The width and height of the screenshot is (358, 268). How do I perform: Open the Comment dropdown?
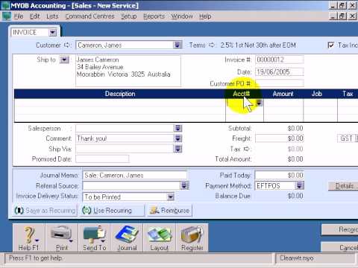(178, 138)
